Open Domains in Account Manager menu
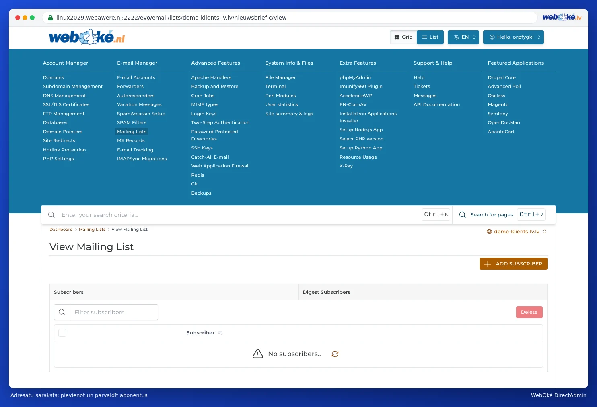The height and width of the screenshot is (407, 597). [x=54, y=77]
